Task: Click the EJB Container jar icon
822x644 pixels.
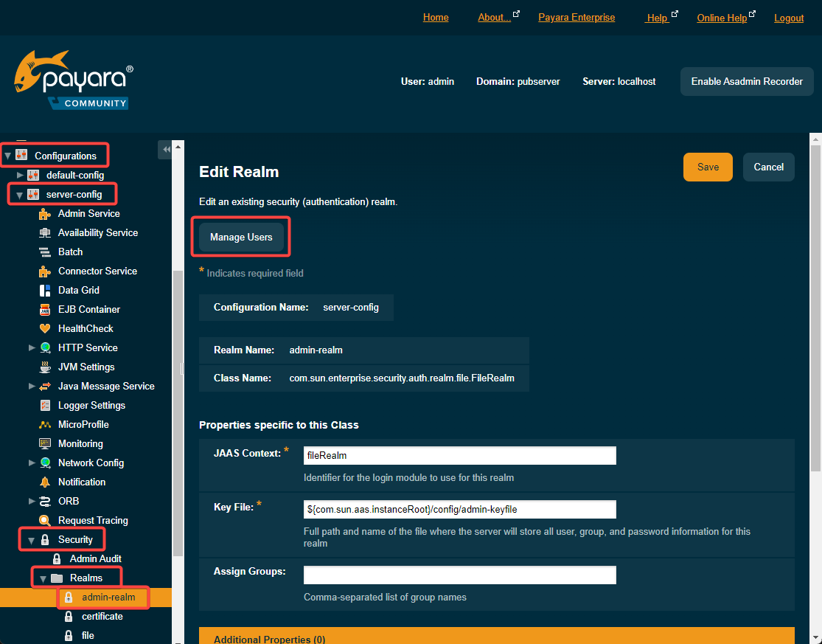Action: (45, 309)
